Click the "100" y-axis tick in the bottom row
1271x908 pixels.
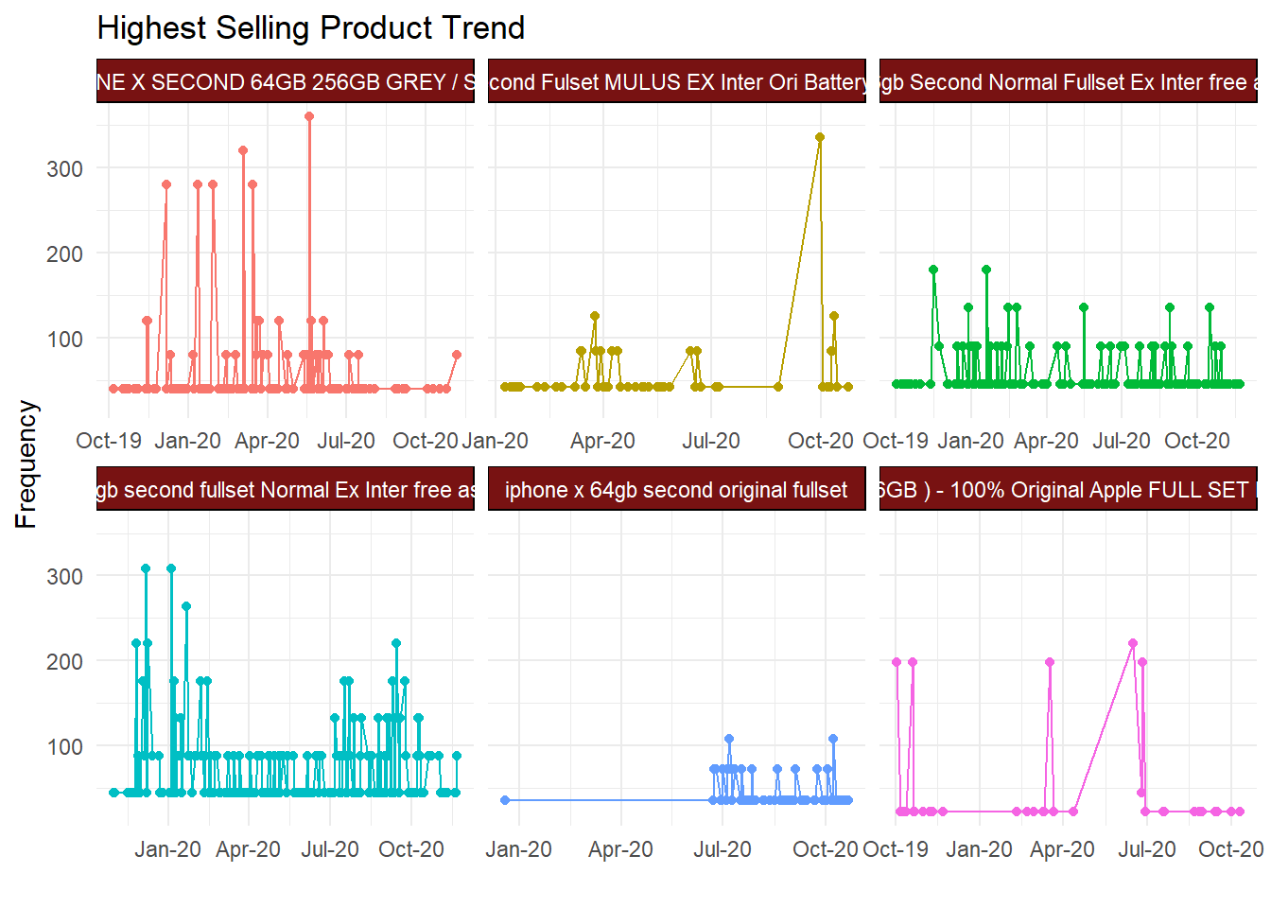[64, 747]
